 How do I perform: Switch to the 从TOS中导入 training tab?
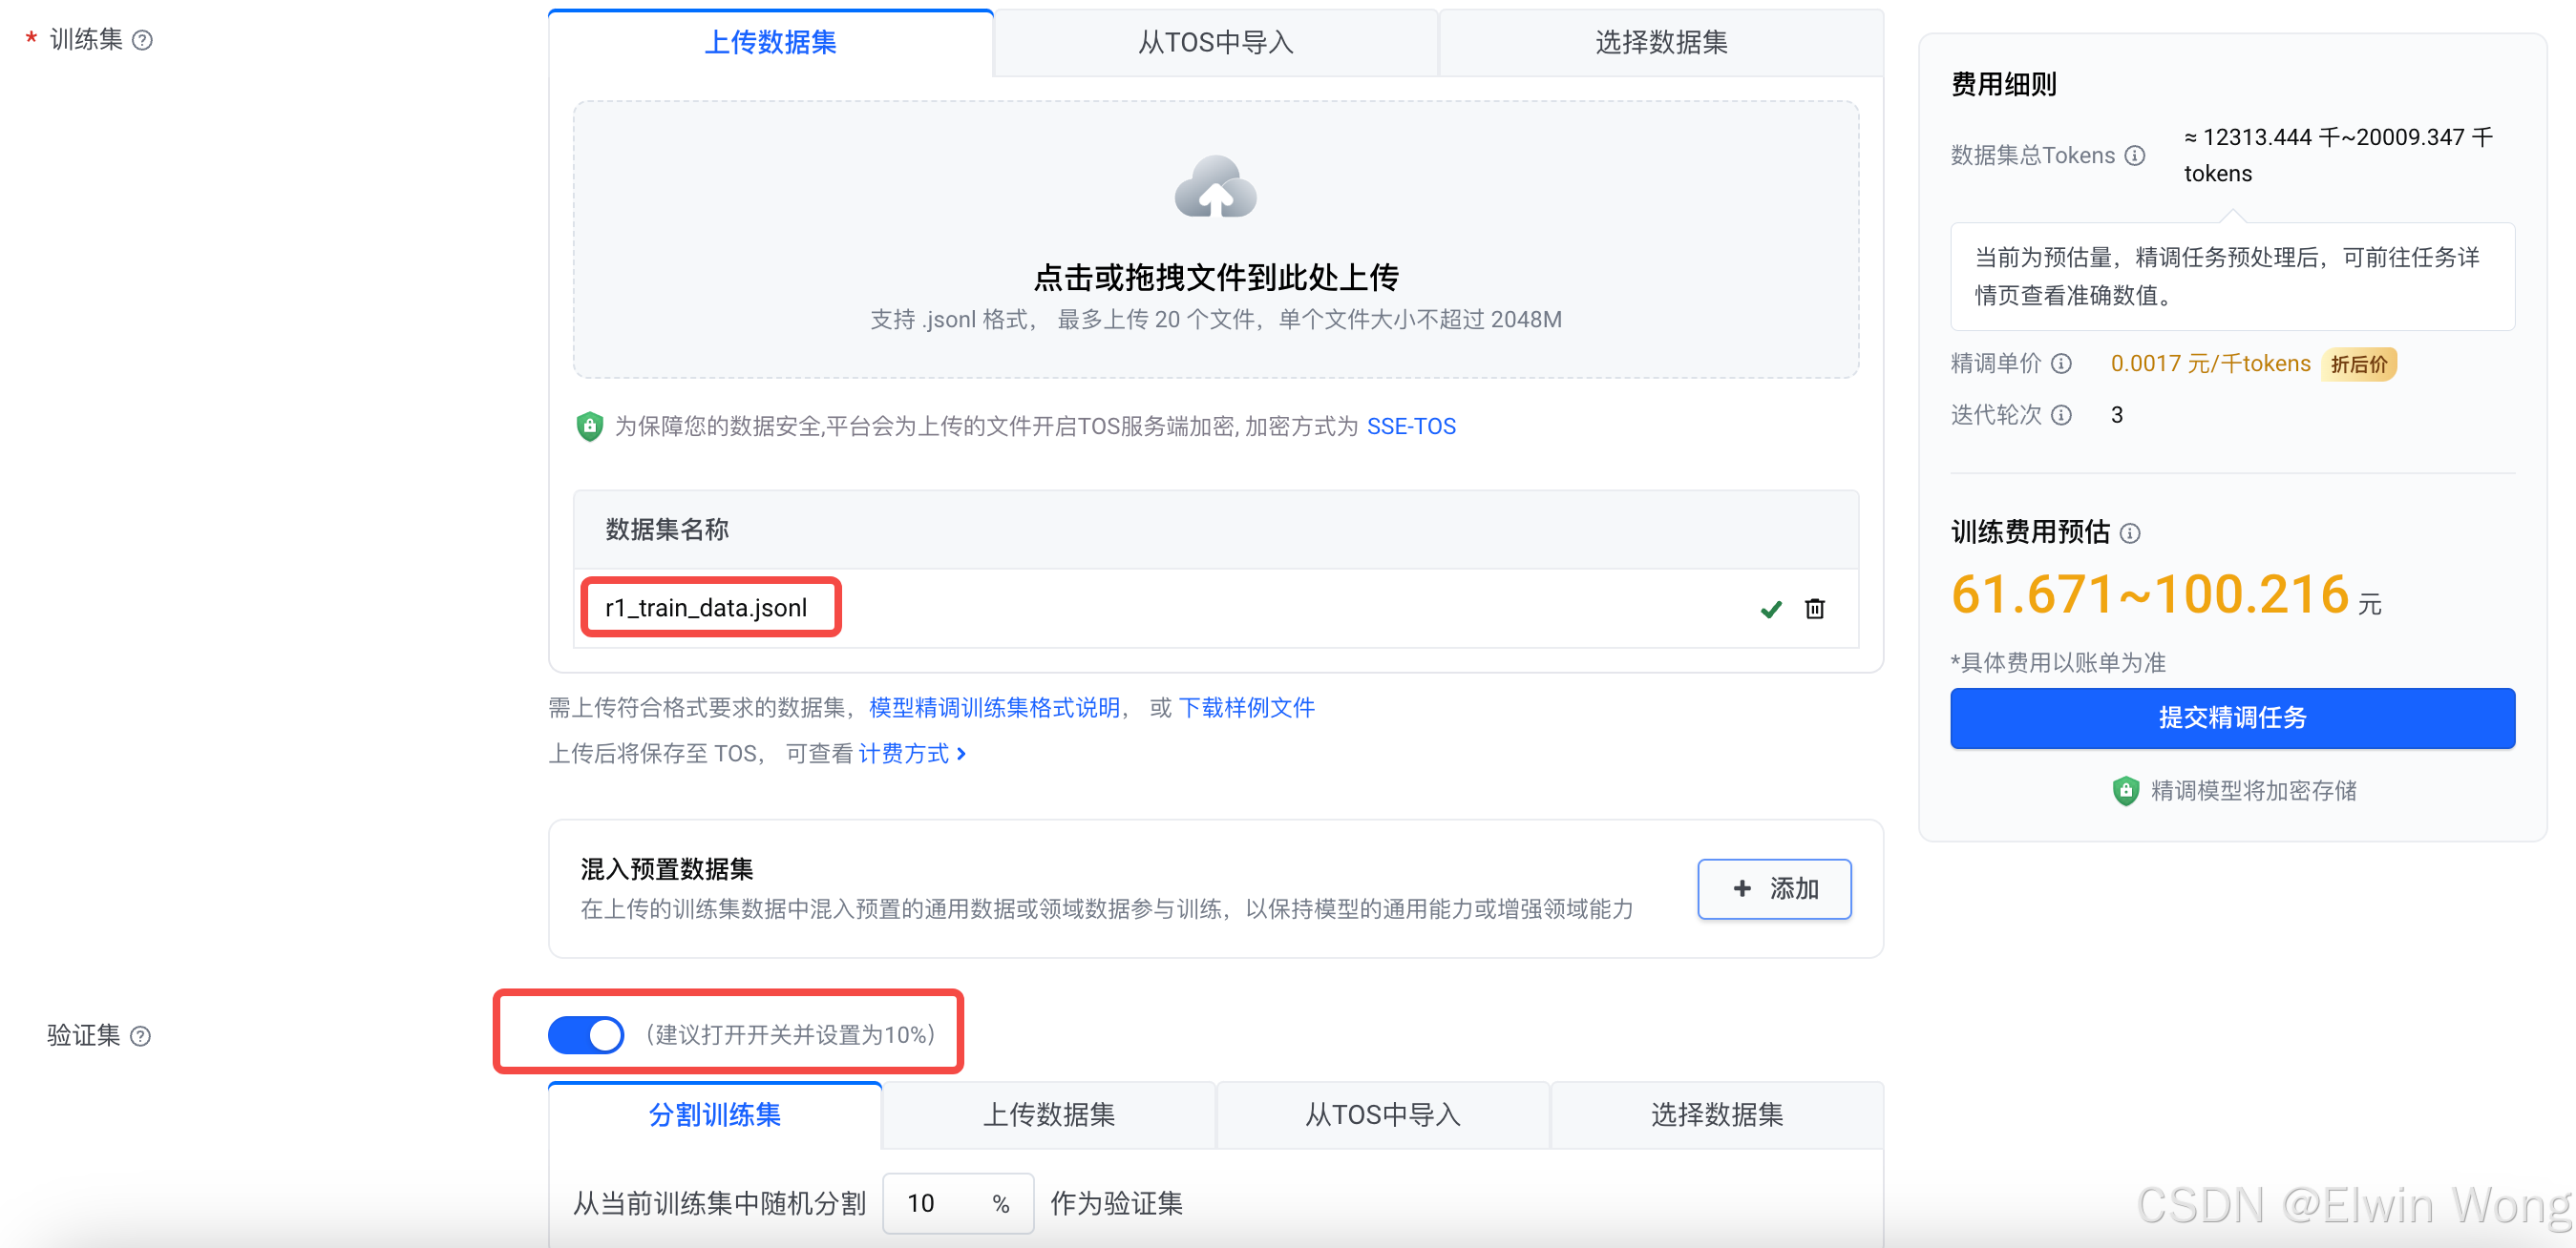pos(1215,43)
